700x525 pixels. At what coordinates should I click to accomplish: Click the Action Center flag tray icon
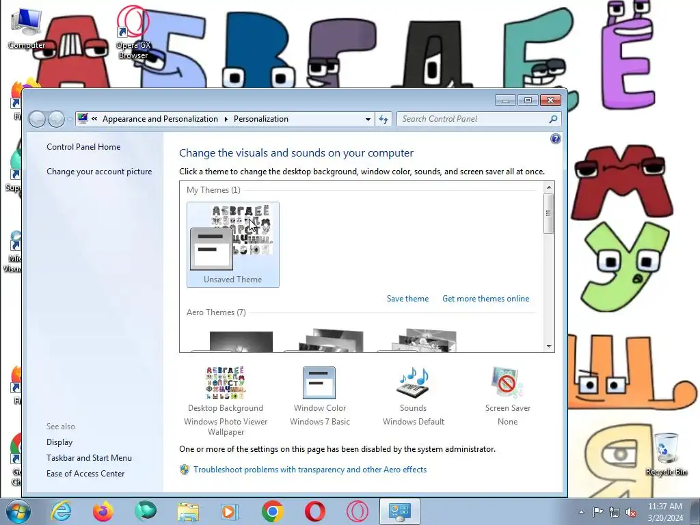[597, 512]
